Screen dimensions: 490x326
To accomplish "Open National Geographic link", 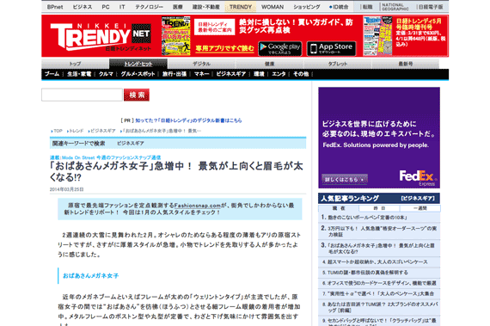I will (395, 7).
